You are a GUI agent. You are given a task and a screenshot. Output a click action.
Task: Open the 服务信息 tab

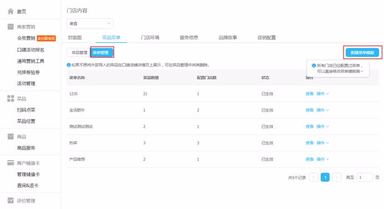[189, 37]
